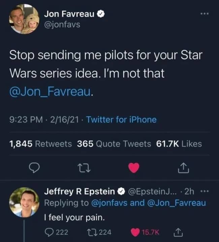Open Jon Favreau's profile picture
The image size is (219, 242).
pos(24,19)
